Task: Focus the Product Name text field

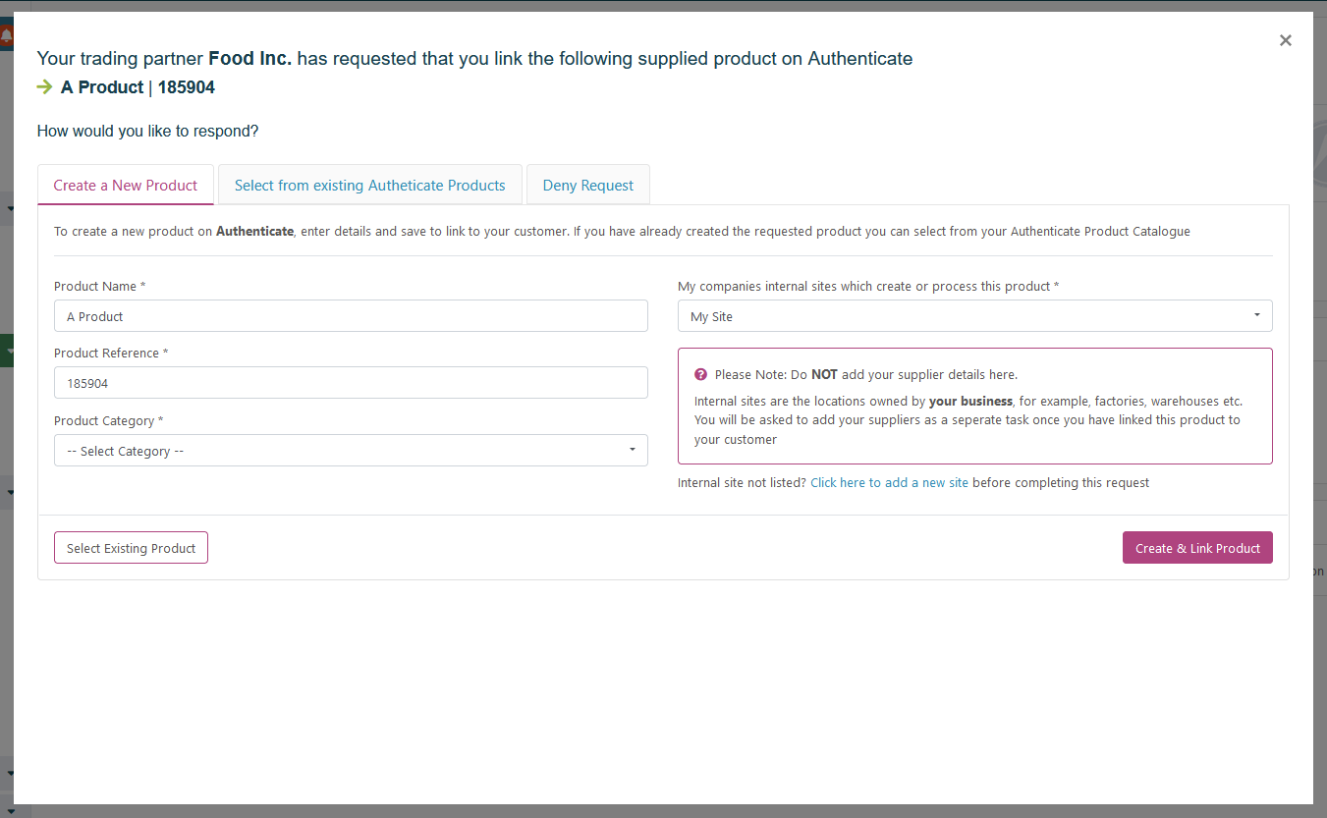Action: coord(351,316)
